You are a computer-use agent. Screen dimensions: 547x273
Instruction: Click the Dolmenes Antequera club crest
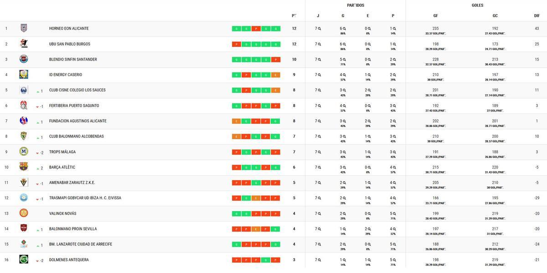click(23, 259)
